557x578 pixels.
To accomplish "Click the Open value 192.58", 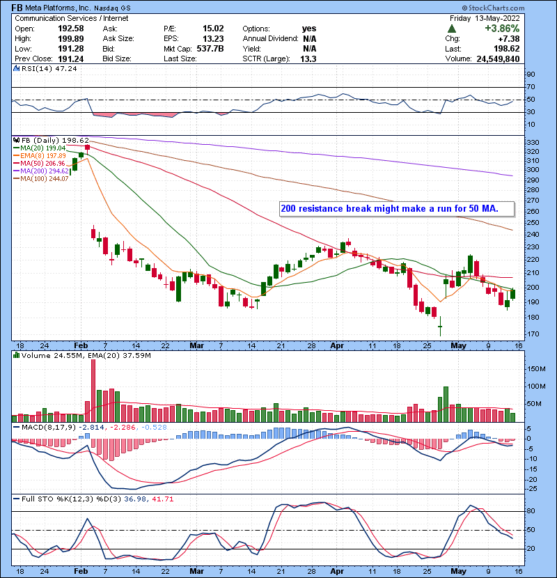I will click(71, 29).
